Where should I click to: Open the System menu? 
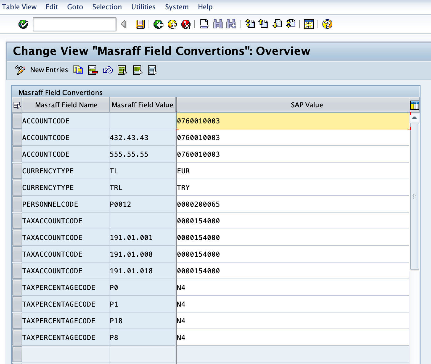[x=177, y=7]
